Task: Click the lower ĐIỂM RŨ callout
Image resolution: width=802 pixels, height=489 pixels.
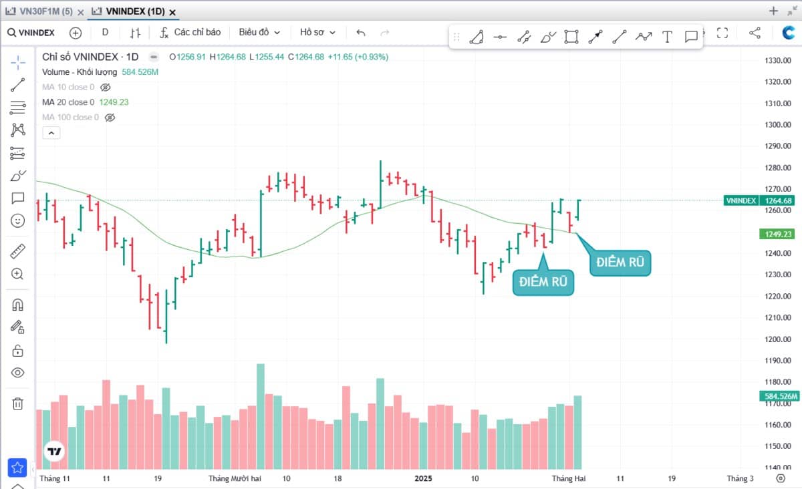Action: (543, 283)
